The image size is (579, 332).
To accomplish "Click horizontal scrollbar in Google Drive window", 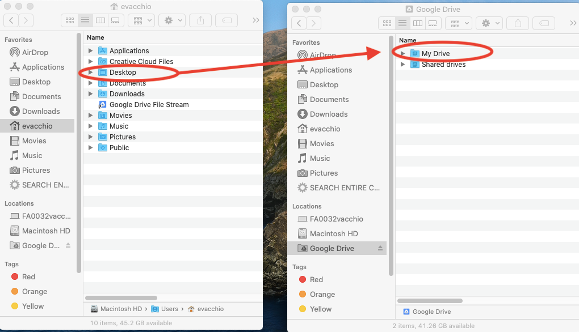I will click(x=430, y=301).
